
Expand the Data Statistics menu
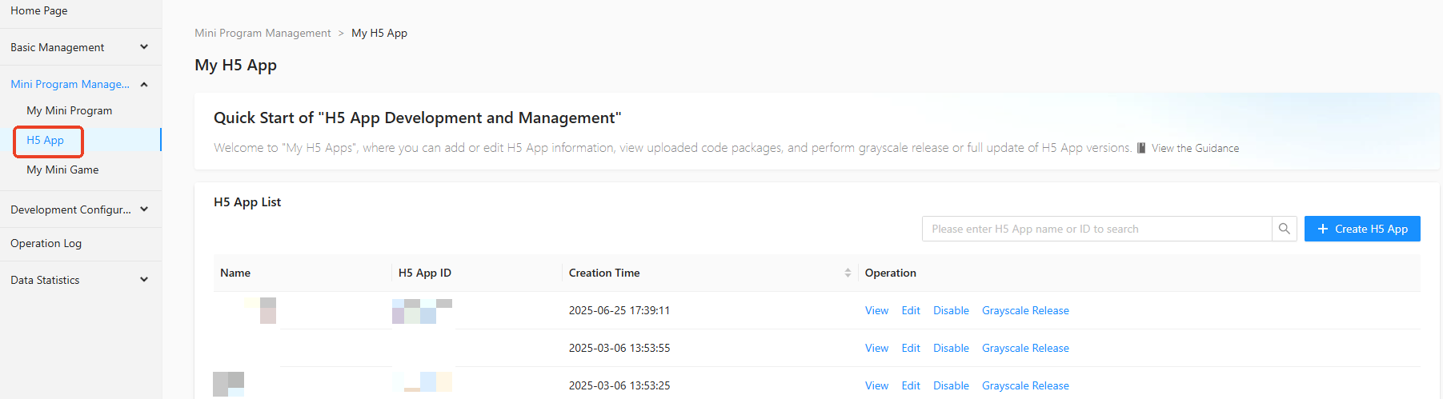click(144, 280)
